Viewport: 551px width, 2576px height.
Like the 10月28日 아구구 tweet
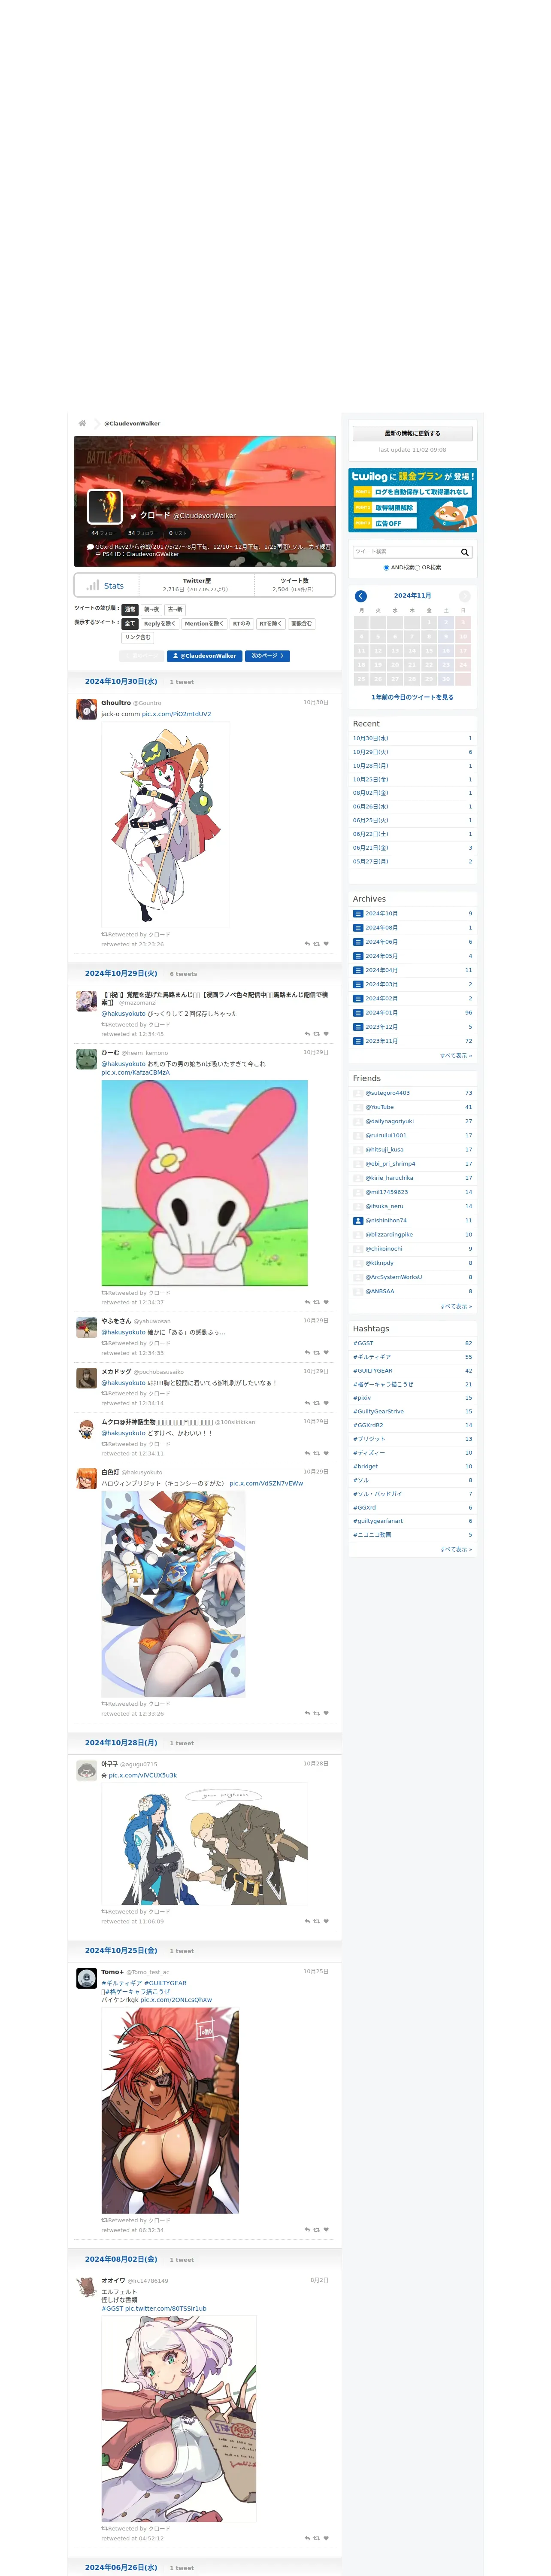tap(326, 1921)
